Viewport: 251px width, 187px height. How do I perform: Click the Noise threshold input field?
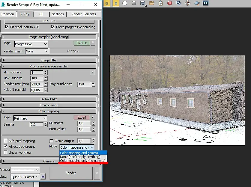[x=37, y=90]
